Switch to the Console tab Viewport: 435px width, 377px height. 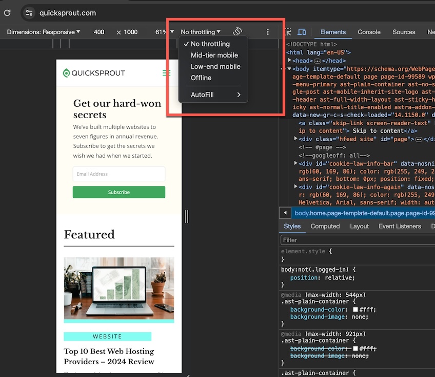point(369,32)
